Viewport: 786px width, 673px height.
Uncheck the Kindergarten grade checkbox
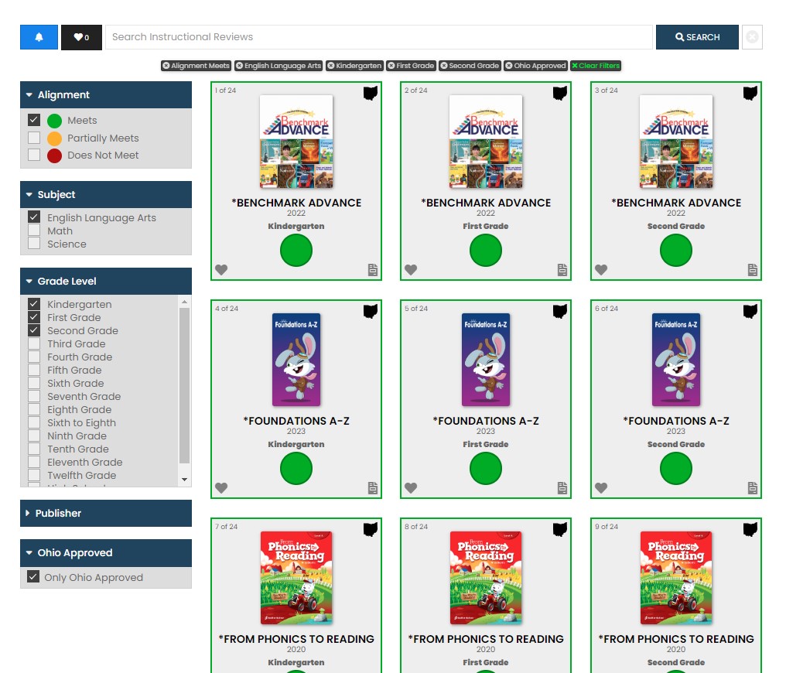pos(34,304)
